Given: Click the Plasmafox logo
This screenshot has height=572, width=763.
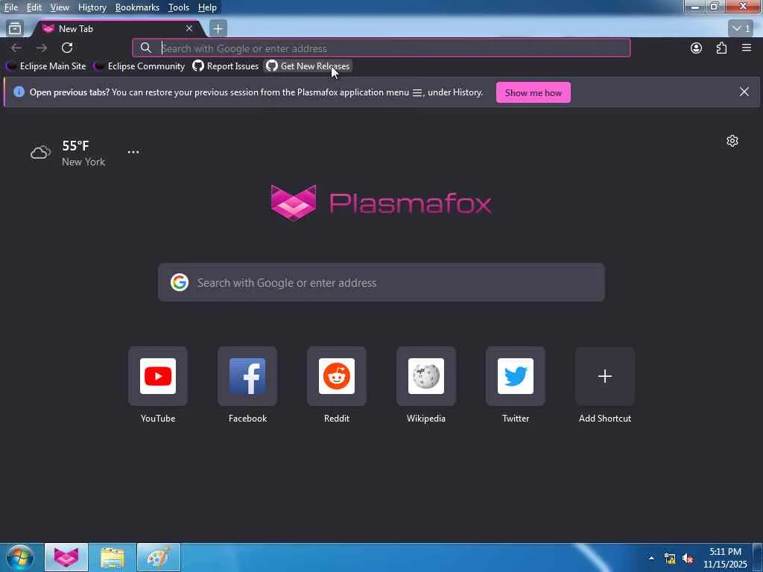Looking at the screenshot, I should [381, 203].
